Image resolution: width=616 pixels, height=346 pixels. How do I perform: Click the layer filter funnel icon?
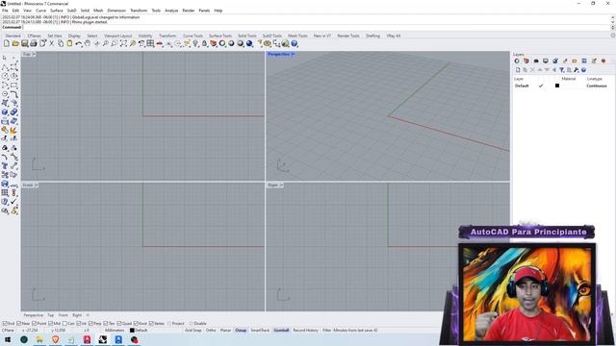point(562,70)
